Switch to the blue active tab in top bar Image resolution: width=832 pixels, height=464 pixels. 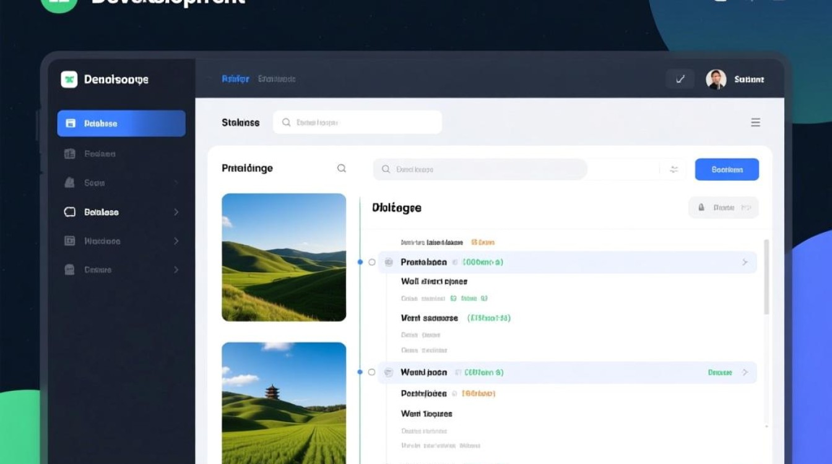(x=235, y=79)
